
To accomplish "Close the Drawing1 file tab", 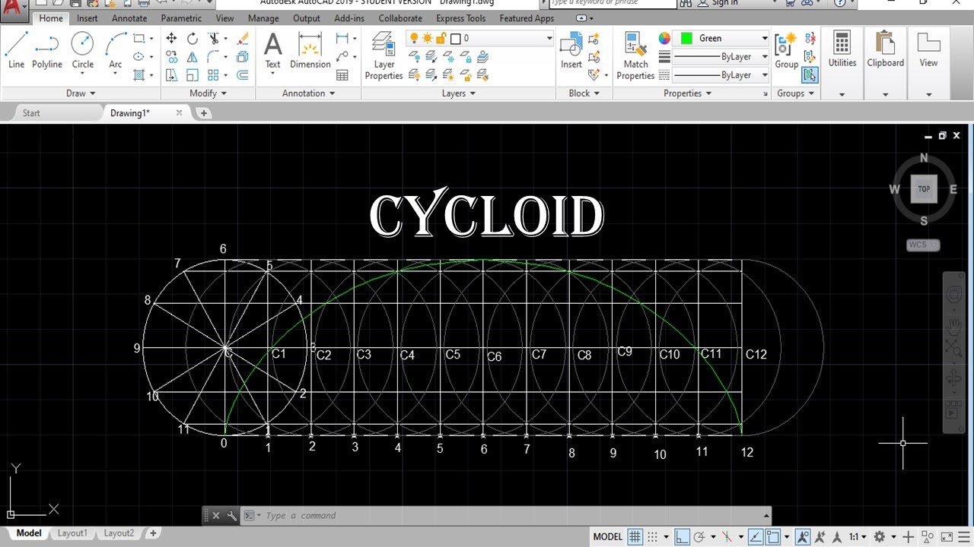I will (180, 112).
